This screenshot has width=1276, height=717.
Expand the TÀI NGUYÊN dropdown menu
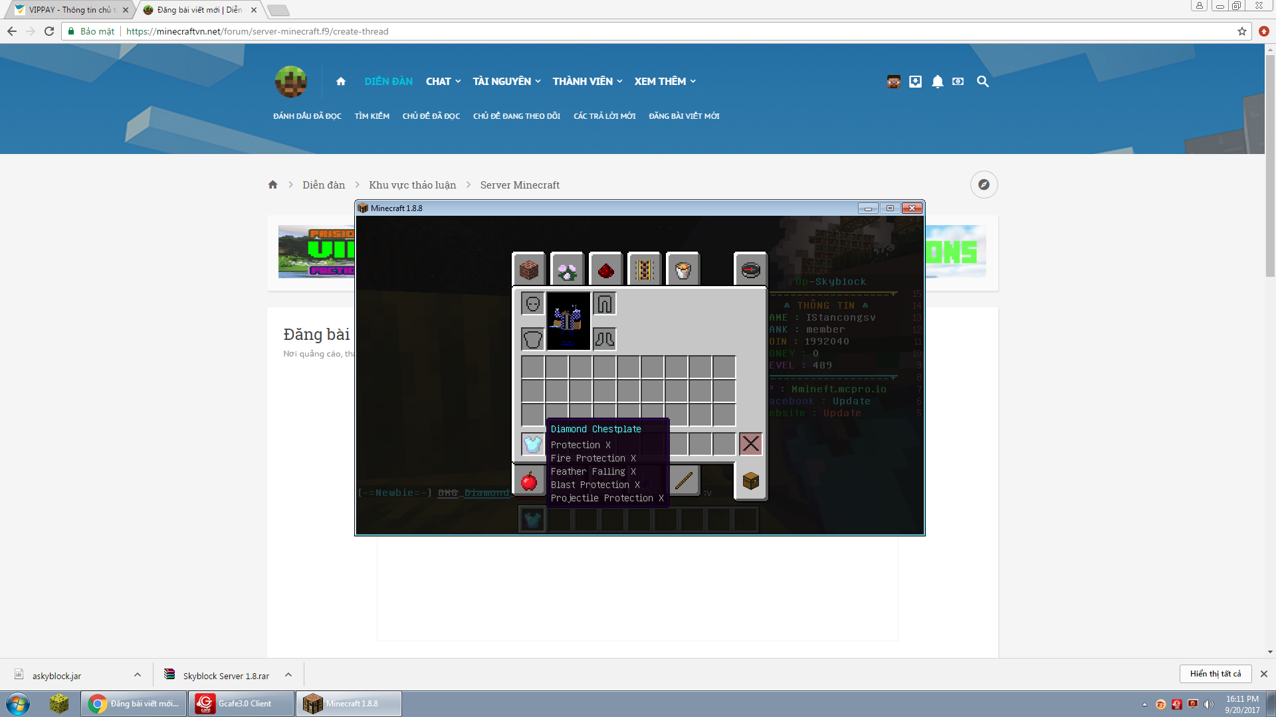[x=506, y=82]
